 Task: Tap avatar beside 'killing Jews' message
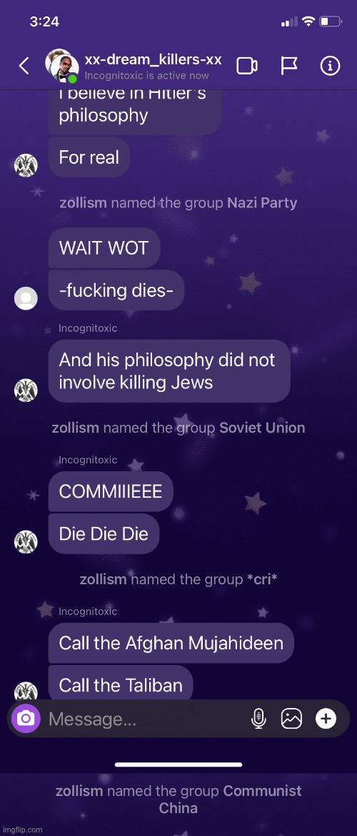tap(26, 390)
